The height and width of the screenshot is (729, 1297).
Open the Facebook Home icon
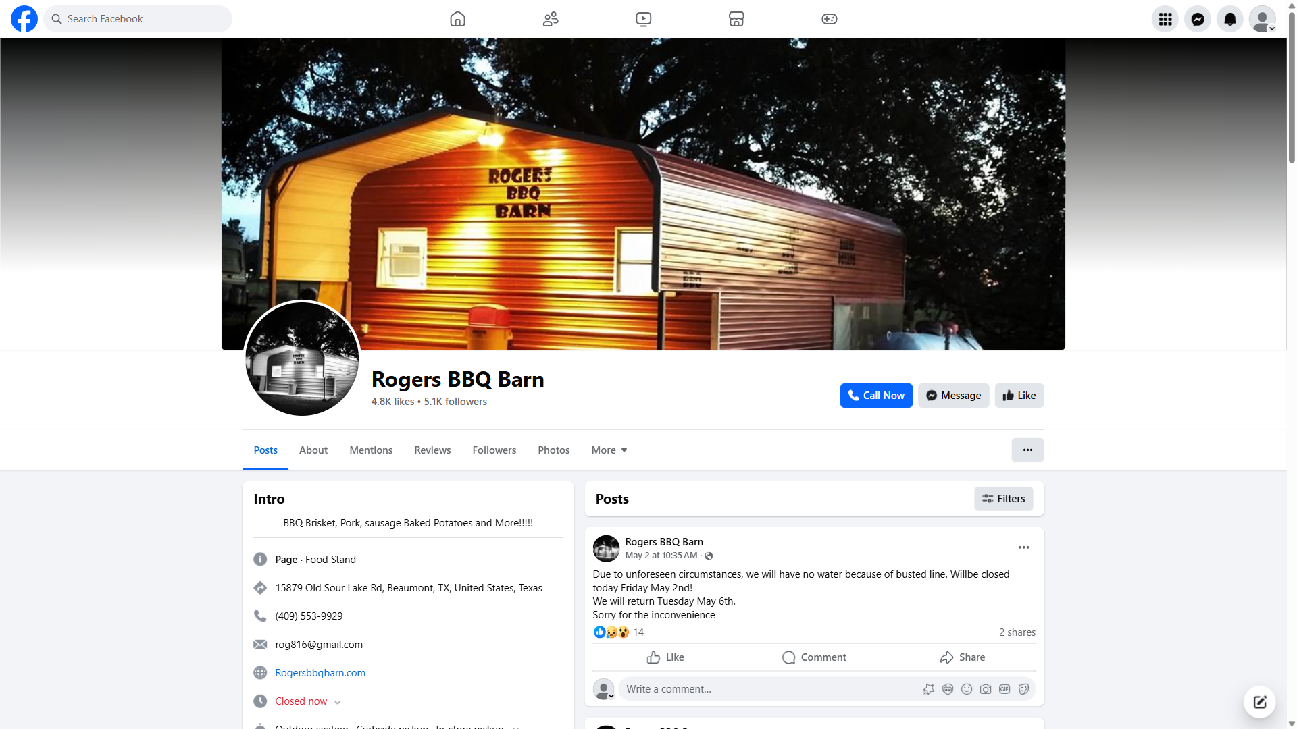(457, 19)
